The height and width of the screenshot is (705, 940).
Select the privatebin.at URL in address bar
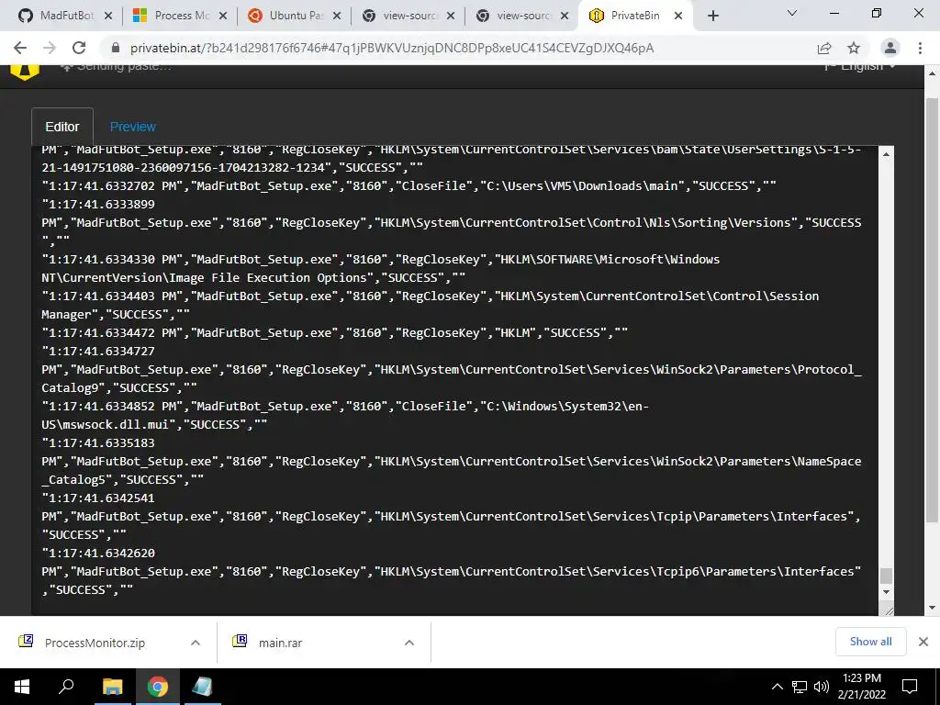[392, 48]
